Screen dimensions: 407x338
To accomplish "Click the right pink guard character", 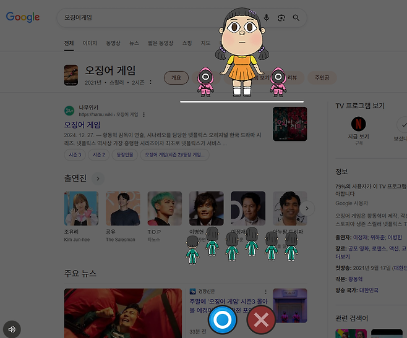I will click(278, 82).
